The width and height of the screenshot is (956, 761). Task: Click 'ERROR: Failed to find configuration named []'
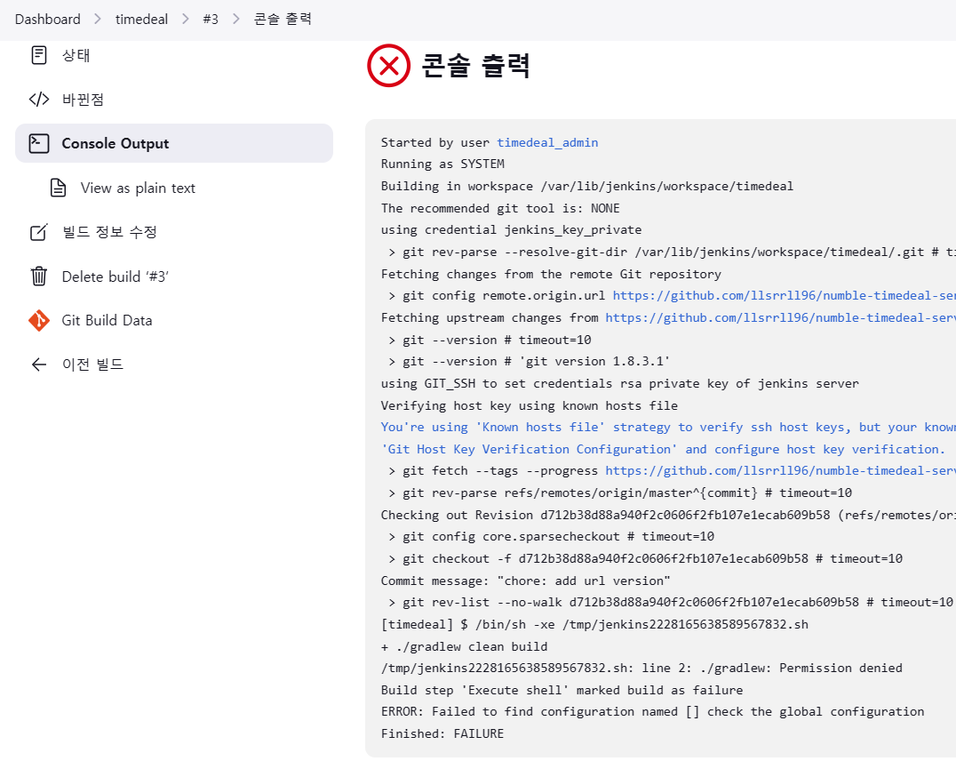point(652,711)
